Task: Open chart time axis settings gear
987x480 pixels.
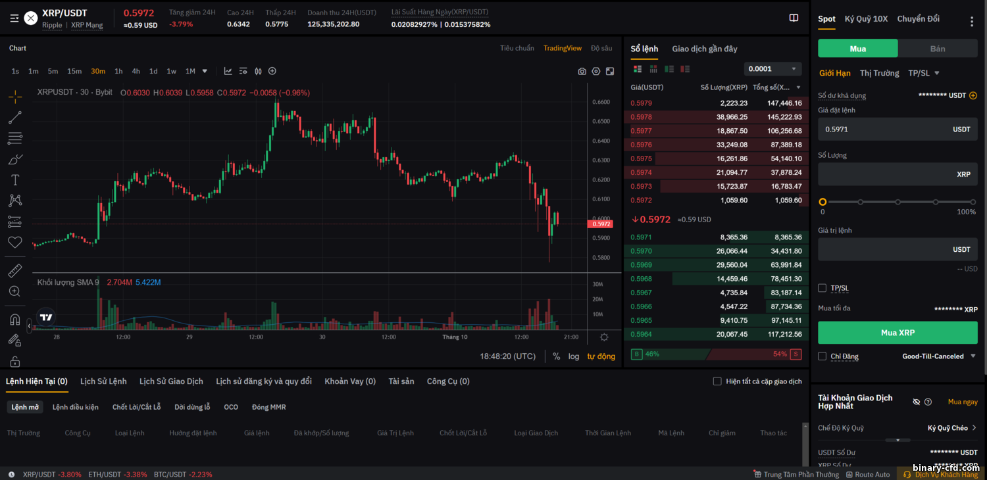Action: (x=604, y=337)
